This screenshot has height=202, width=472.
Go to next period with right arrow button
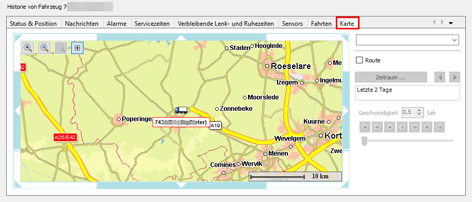454,77
